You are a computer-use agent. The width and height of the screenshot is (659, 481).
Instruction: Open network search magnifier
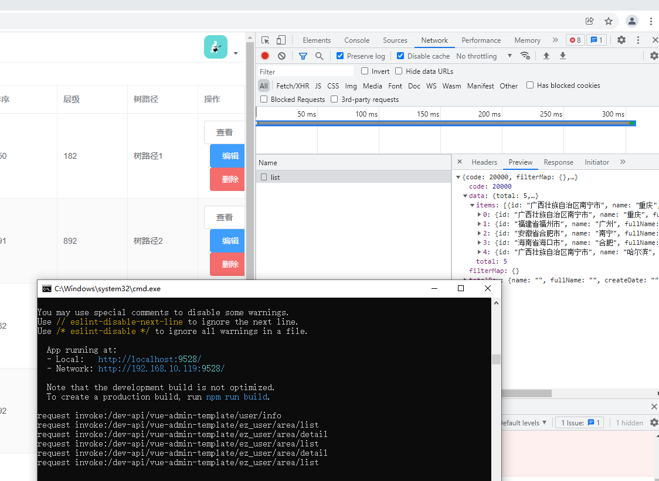click(x=320, y=56)
